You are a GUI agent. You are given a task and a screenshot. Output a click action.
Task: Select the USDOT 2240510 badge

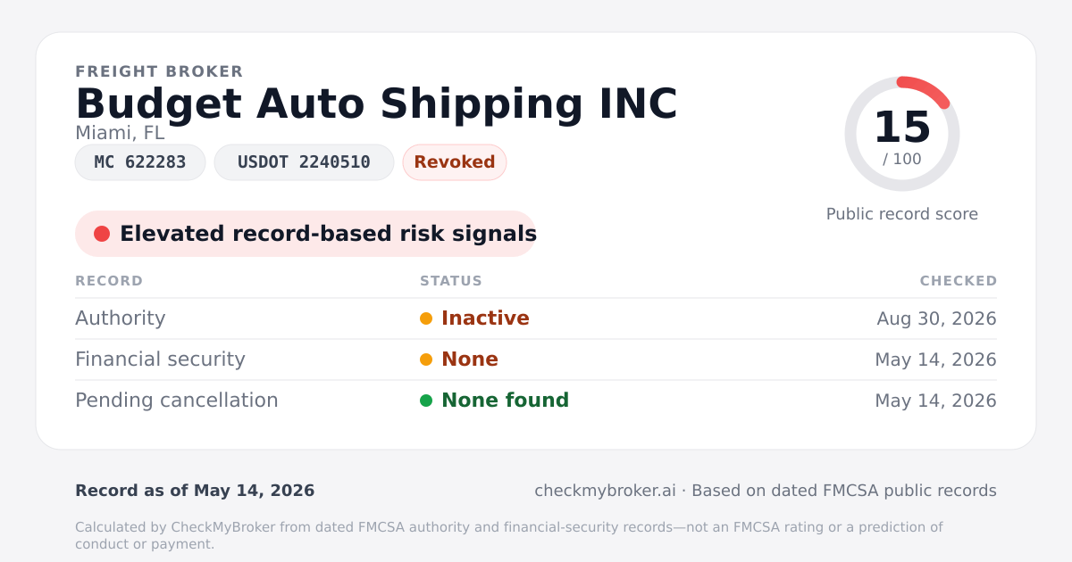click(x=304, y=162)
